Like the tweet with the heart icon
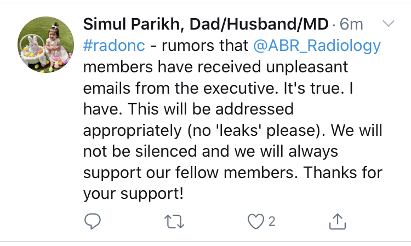This screenshot has width=411, height=246. click(255, 221)
